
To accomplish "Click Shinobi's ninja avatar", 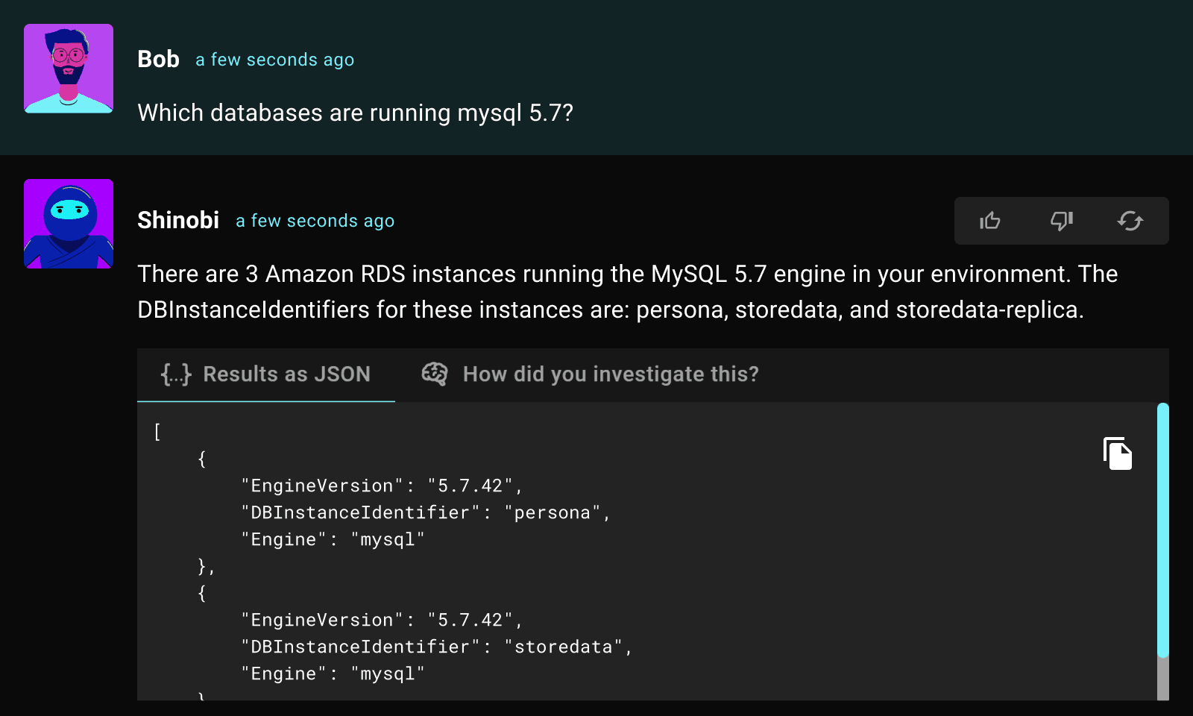I will [x=69, y=224].
